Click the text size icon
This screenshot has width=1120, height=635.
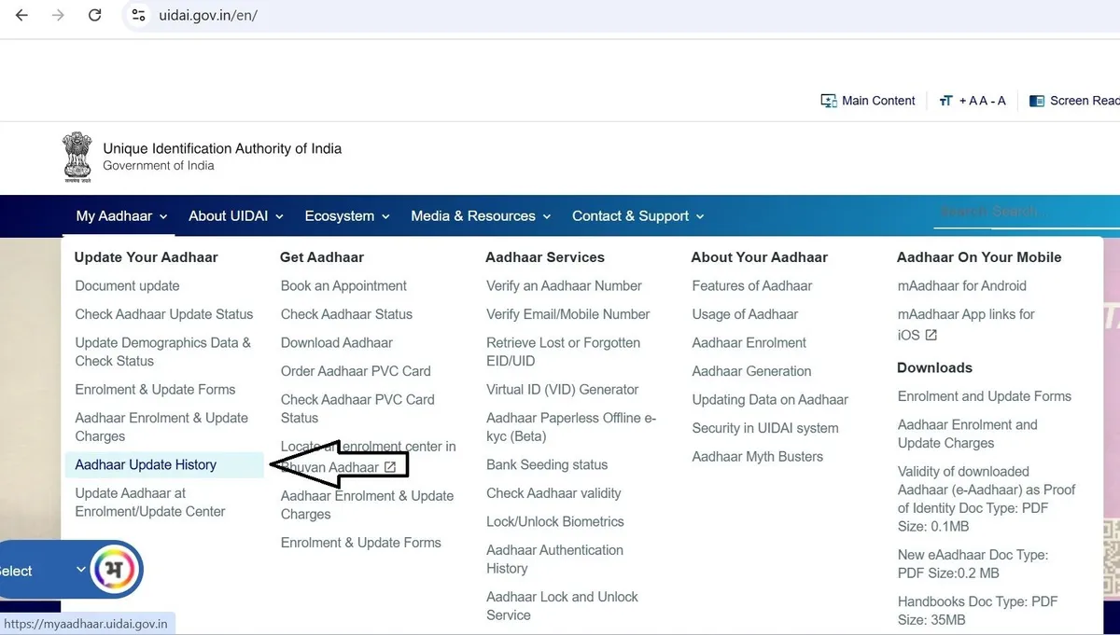pos(945,101)
